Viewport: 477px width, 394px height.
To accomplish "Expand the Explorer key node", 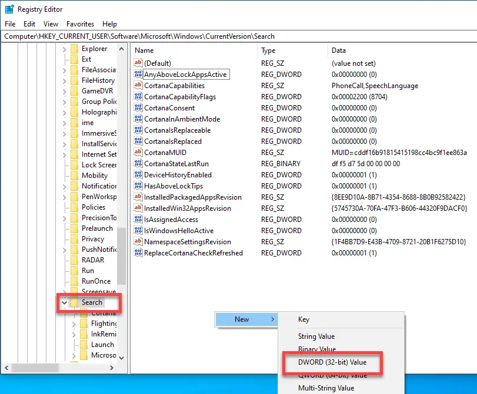I will [65, 49].
